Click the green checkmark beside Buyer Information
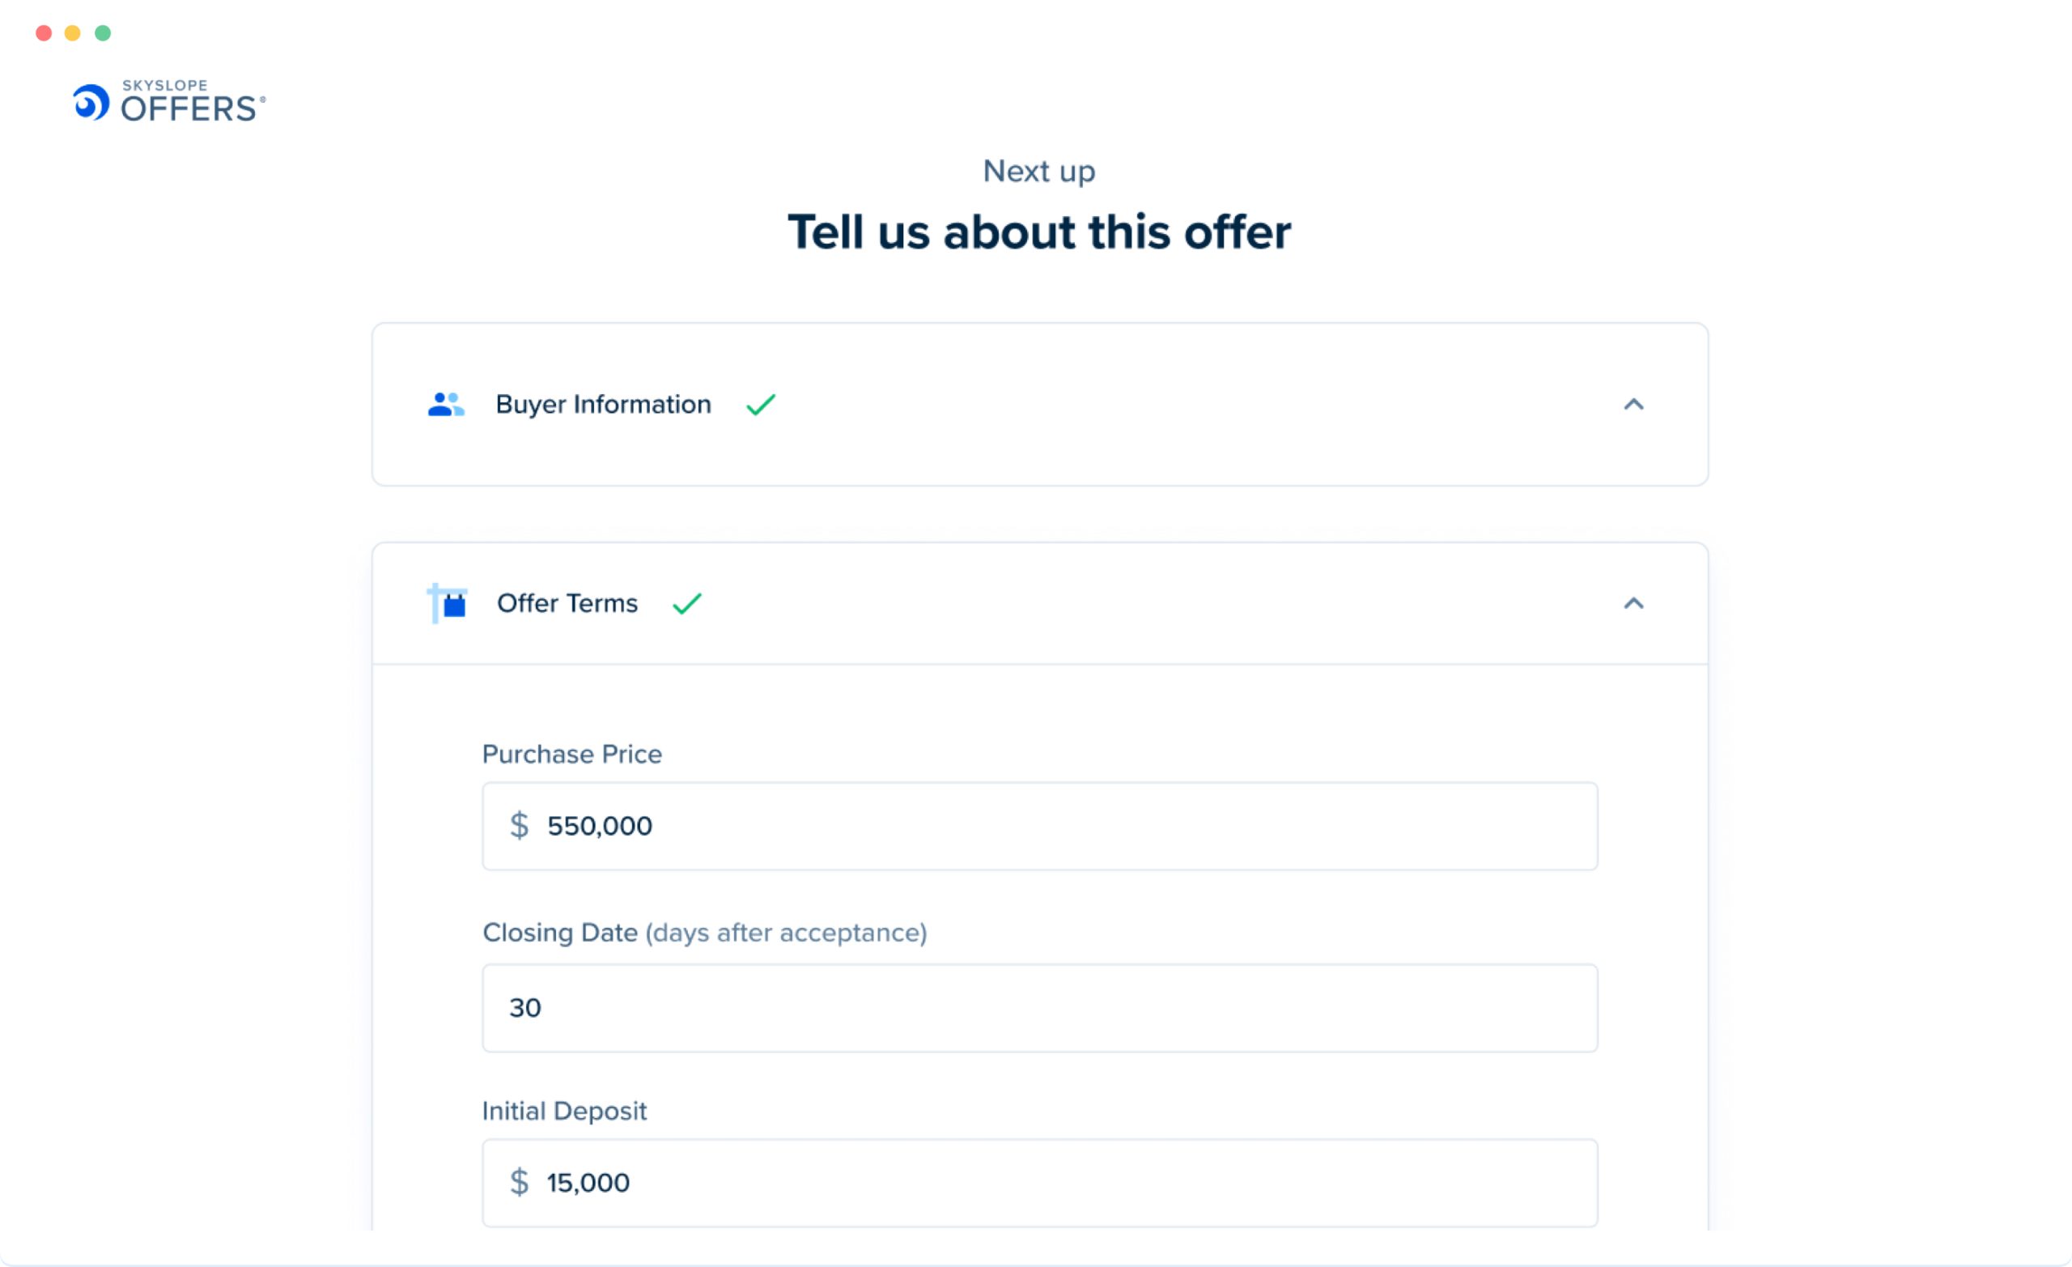Image resolution: width=2072 pixels, height=1267 pixels. coord(760,405)
